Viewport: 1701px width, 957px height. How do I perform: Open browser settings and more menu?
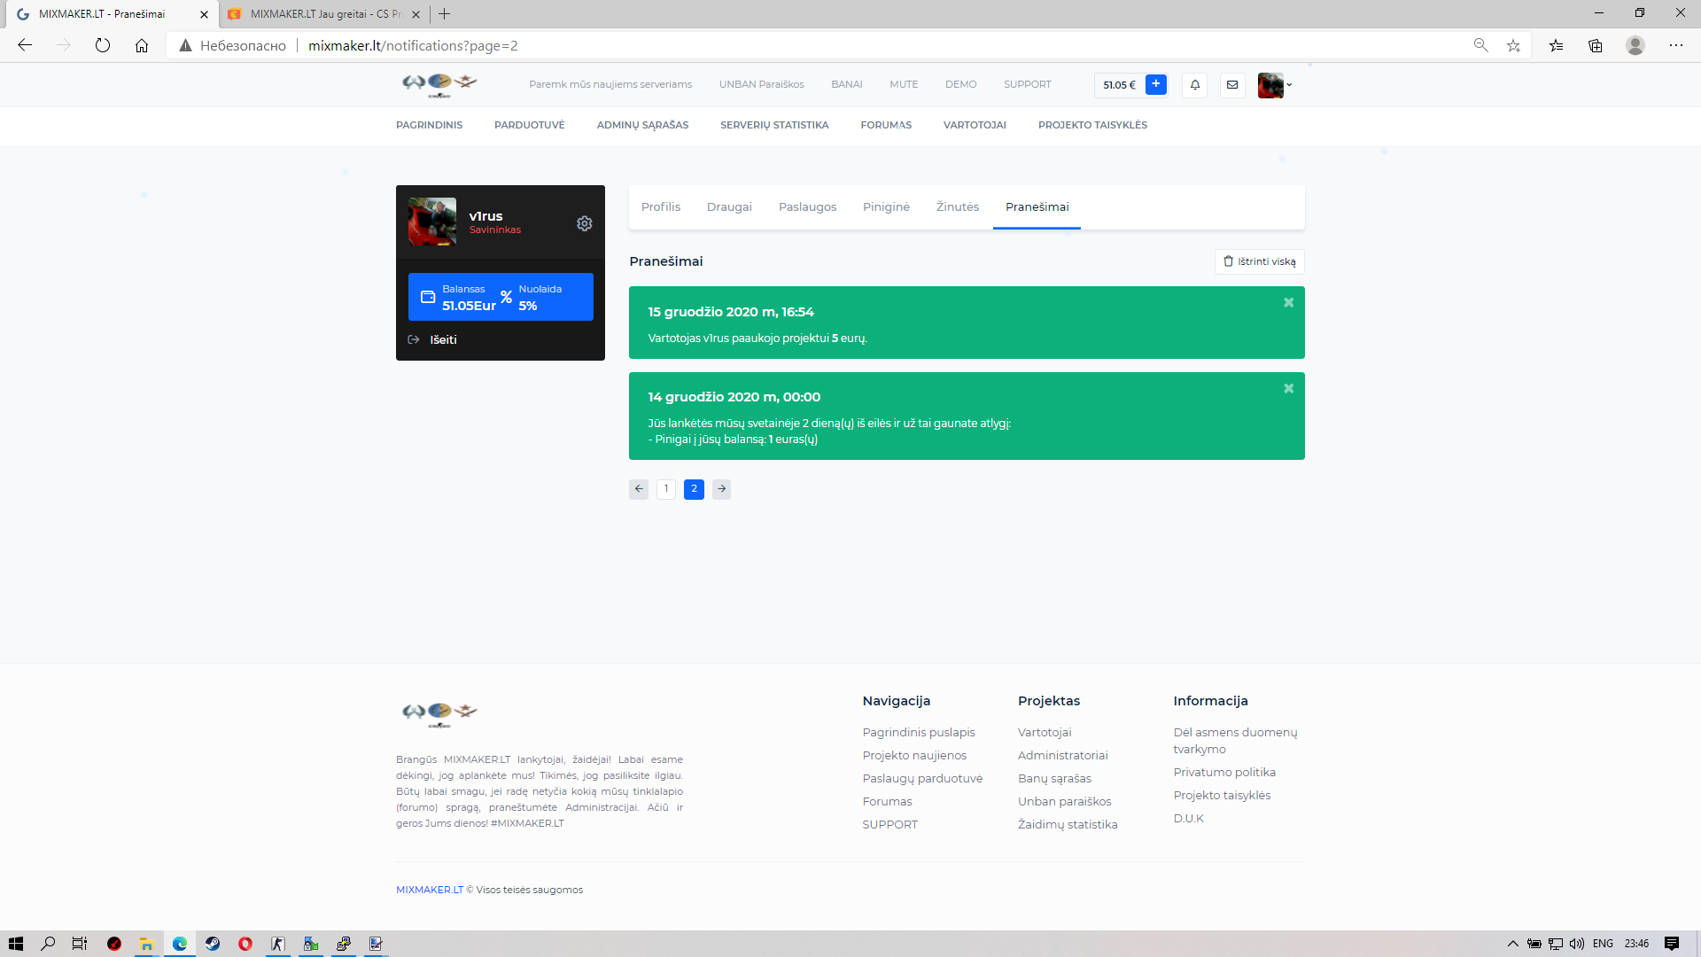coord(1676,45)
